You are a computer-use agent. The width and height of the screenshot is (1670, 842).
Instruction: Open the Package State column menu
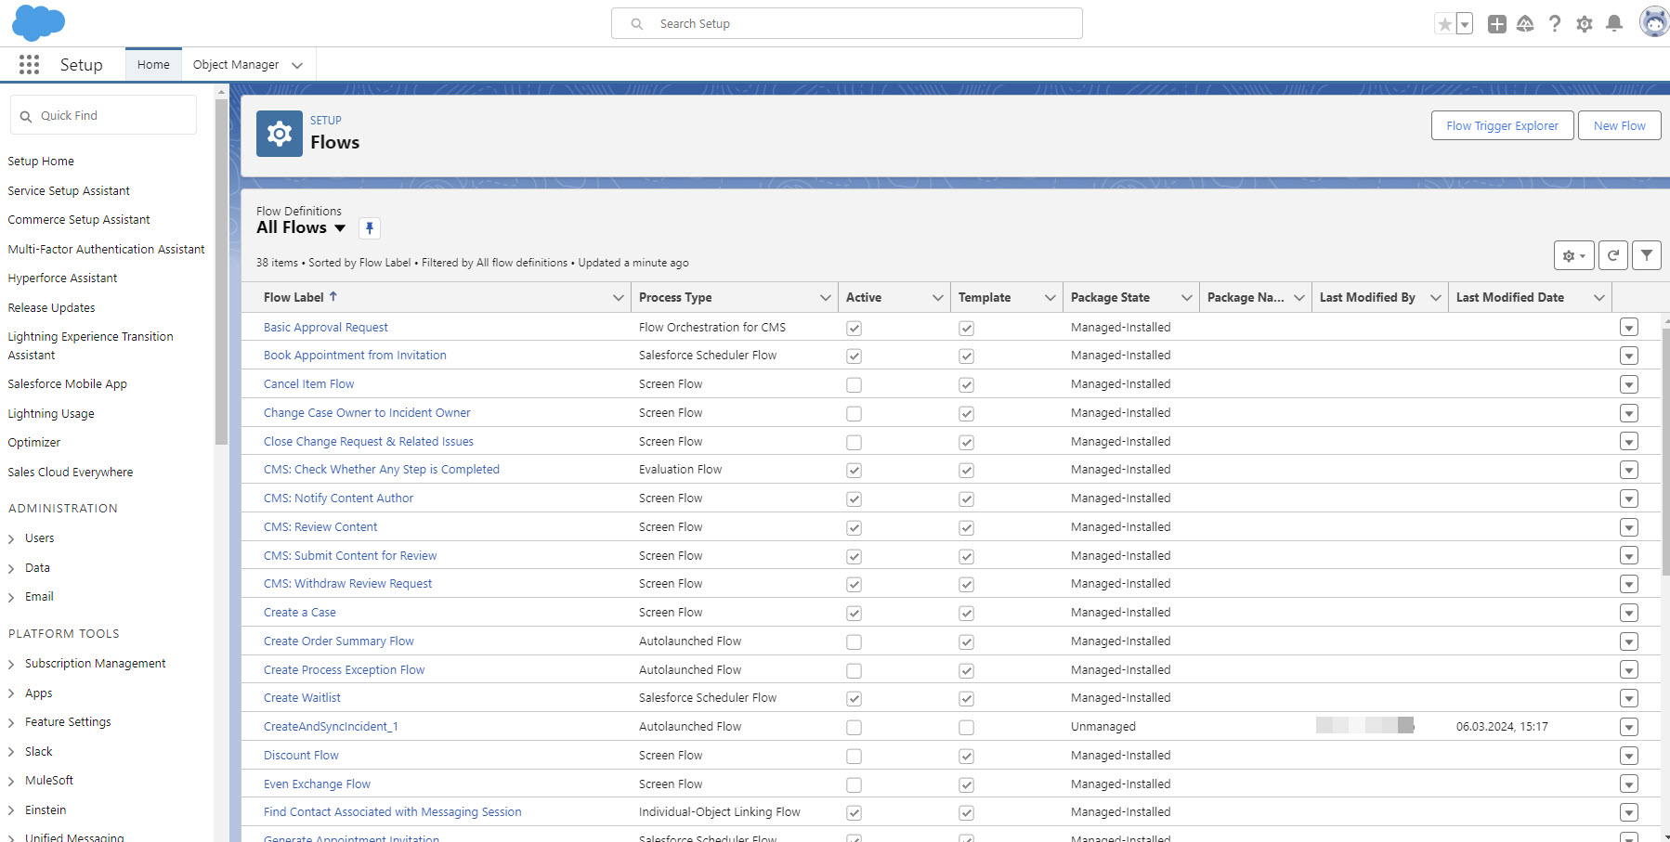1186,298
